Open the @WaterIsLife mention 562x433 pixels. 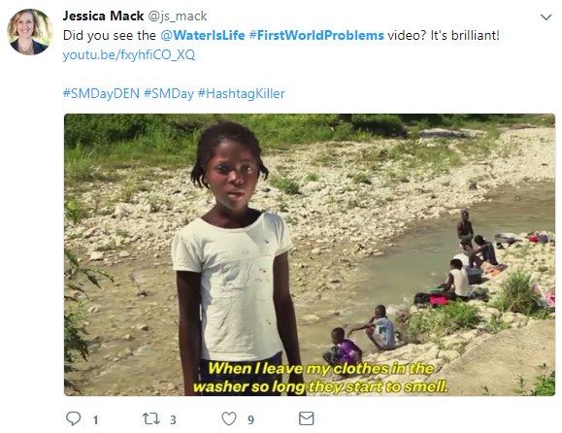point(203,35)
